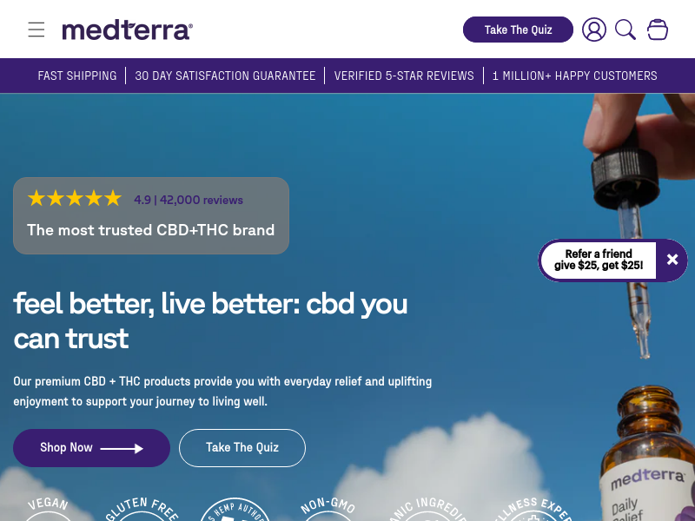This screenshot has height=521, width=695.
Task: Open the shopping cart icon
Action: pyautogui.click(x=658, y=30)
